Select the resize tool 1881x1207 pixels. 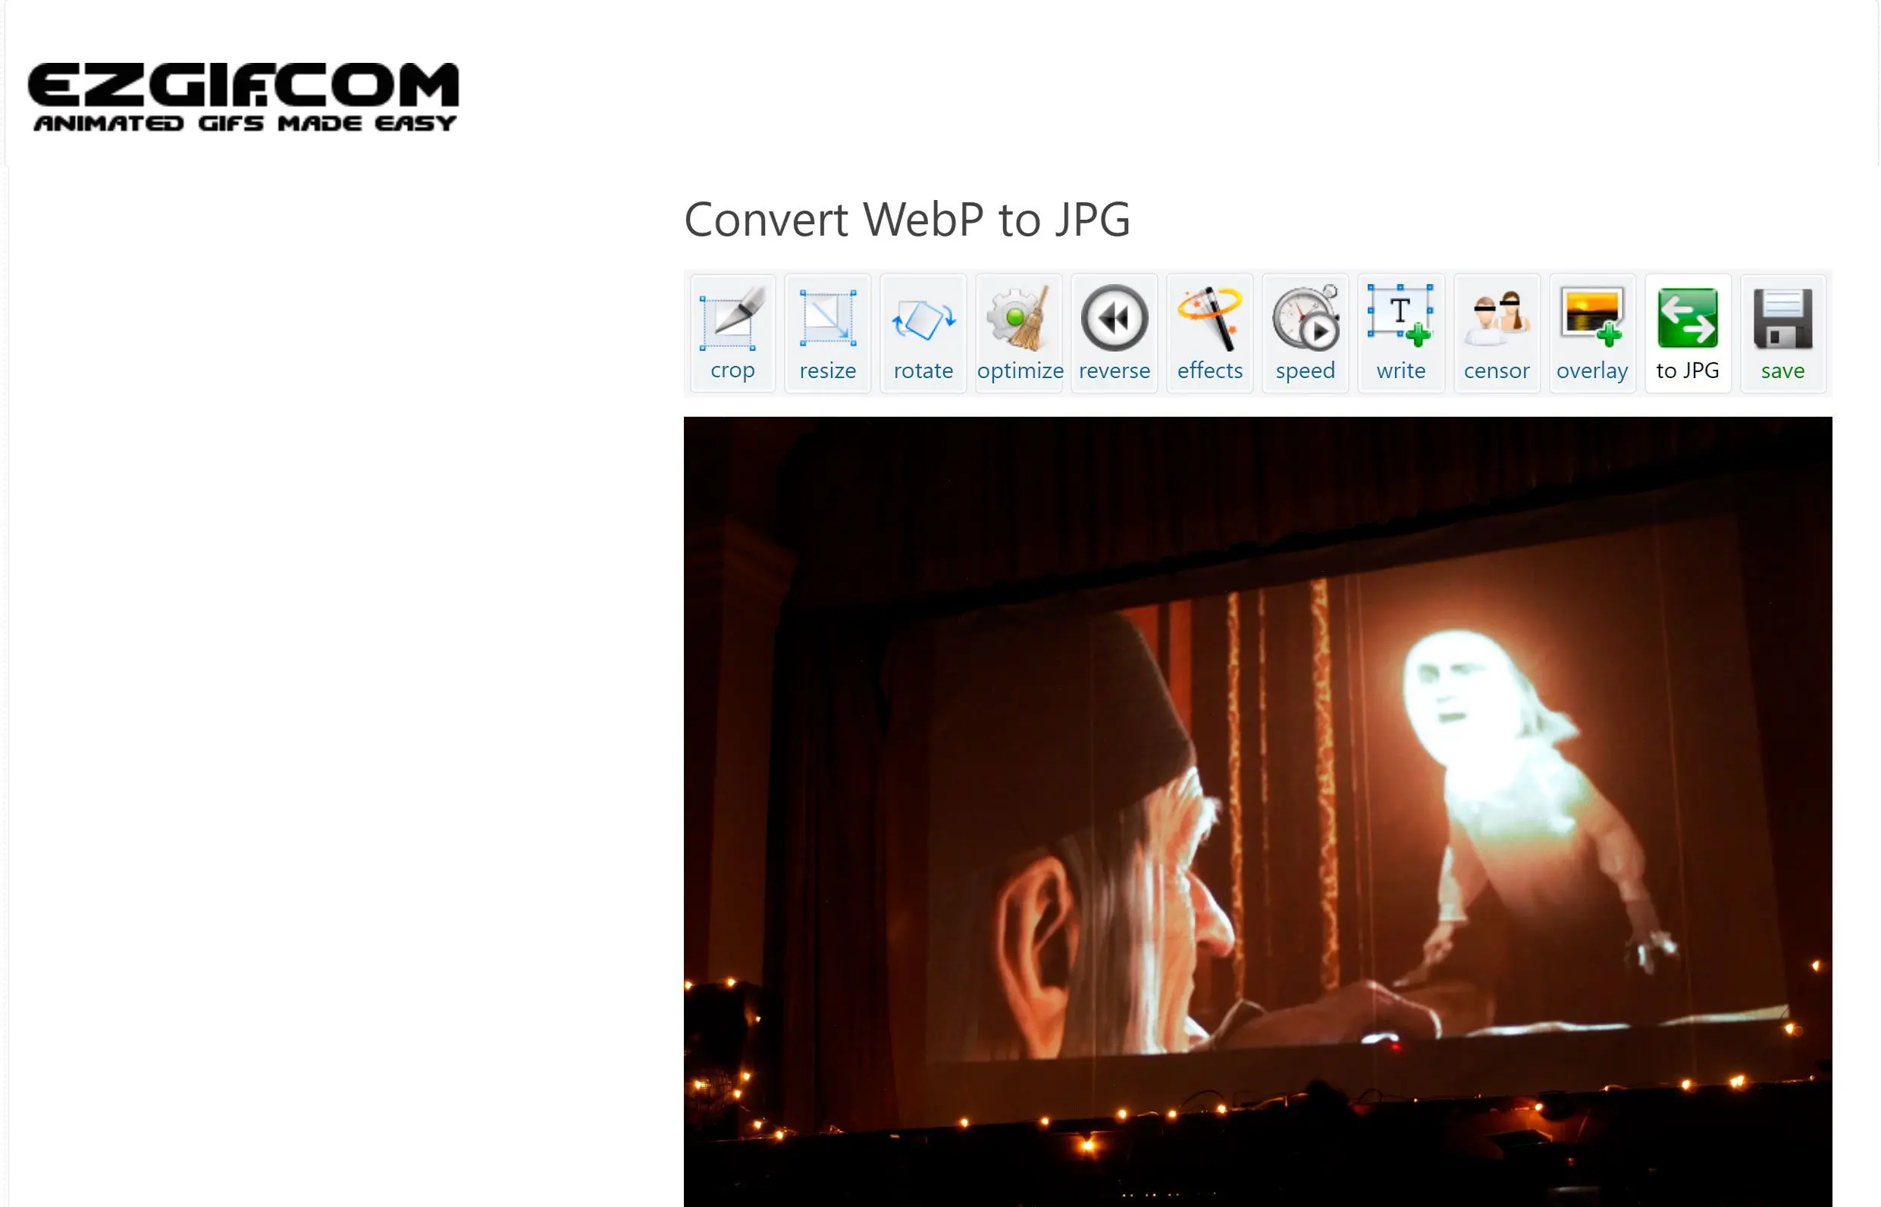[828, 333]
